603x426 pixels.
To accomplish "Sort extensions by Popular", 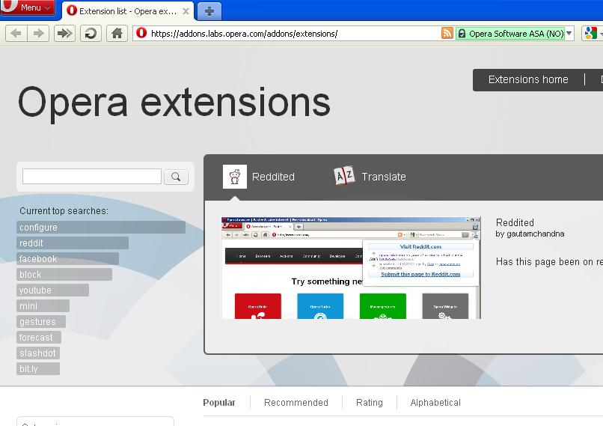I will [218, 403].
